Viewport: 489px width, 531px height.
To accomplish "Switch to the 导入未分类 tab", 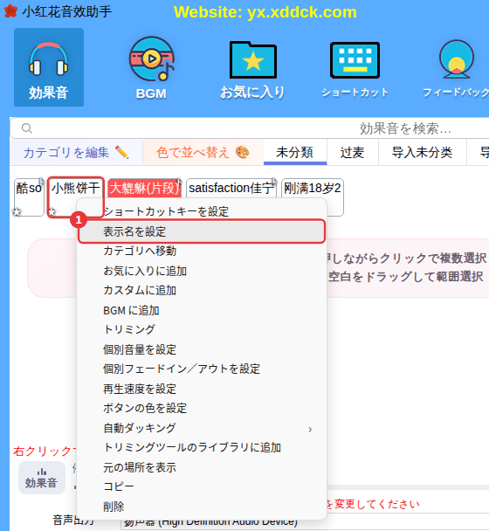I will [x=422, y=152].
